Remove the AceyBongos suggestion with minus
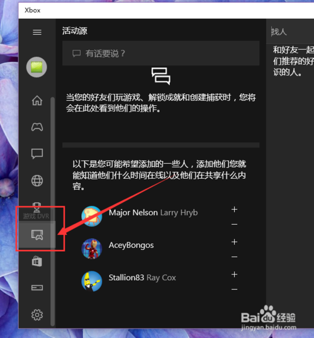The height and width of the screenshot is (338, 314). click(234, 257)
